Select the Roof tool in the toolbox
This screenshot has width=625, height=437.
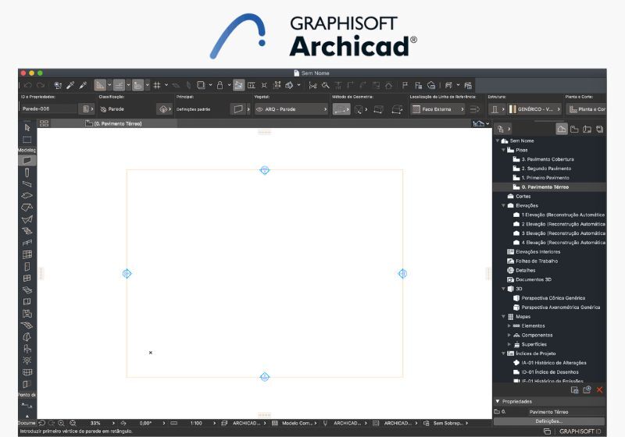[27, 208]
